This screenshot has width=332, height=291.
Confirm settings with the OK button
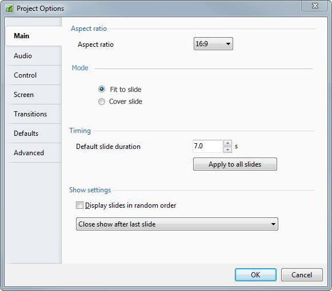pyautogui.click(x=255, y=274)
